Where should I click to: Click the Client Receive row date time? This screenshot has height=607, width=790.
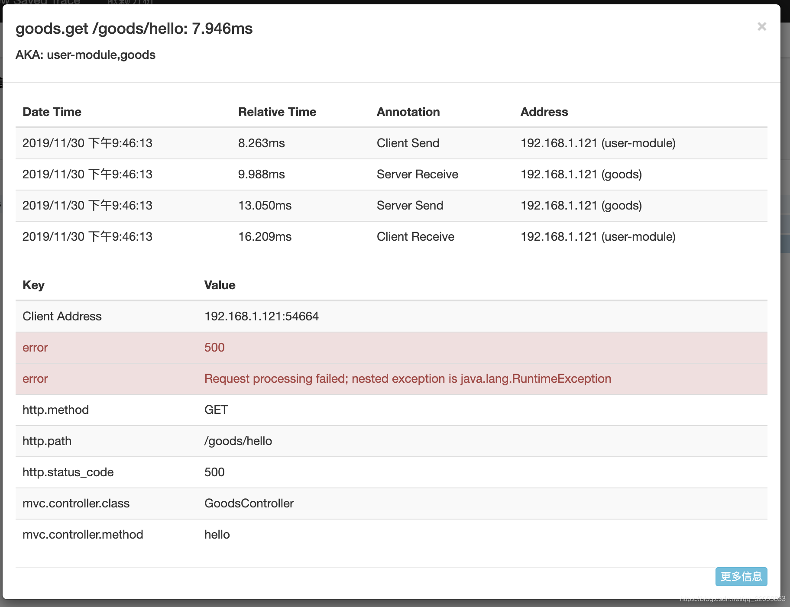[x=87, y=237]
